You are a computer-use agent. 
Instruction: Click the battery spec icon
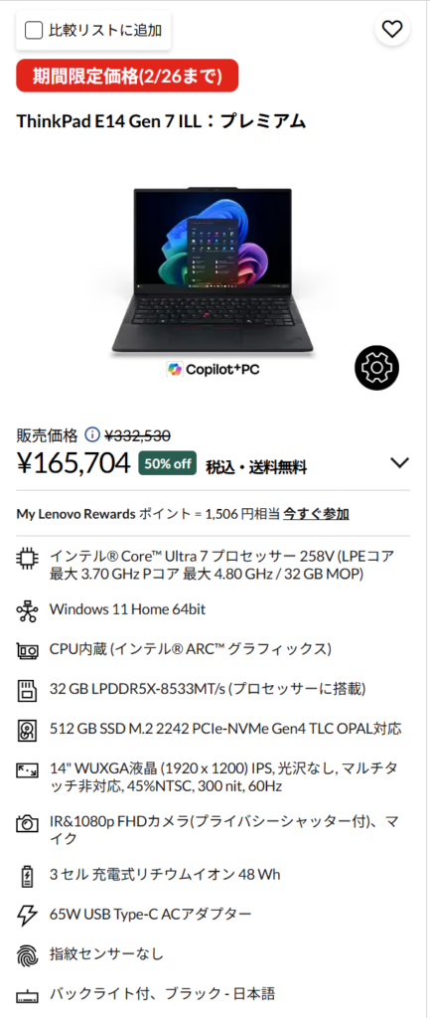[x=27, y=877]
